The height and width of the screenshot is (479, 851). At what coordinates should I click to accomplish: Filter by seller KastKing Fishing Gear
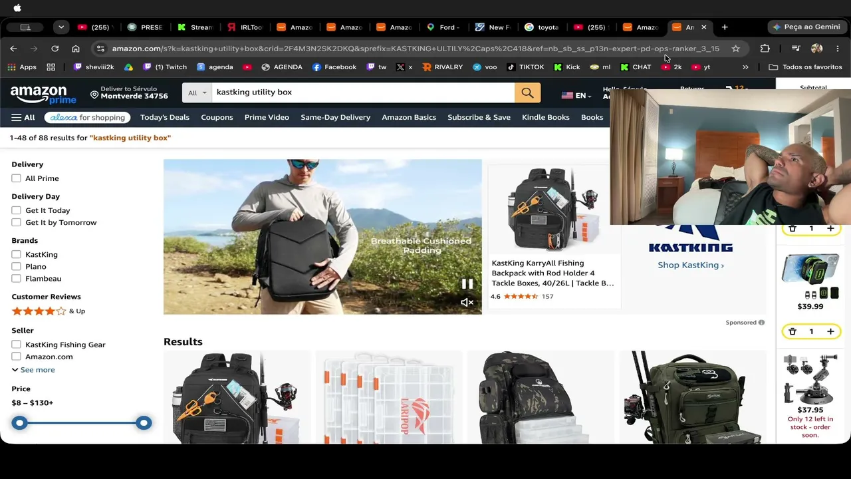16,345
